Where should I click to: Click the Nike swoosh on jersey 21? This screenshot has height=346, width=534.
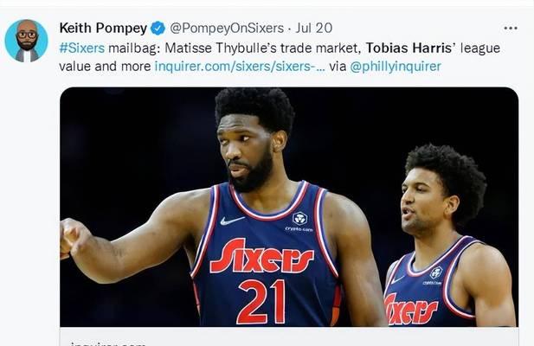click(x=232, y=221)
